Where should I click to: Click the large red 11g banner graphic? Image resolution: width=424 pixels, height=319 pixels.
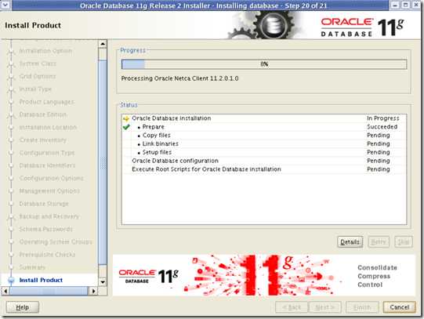point(263,275)
